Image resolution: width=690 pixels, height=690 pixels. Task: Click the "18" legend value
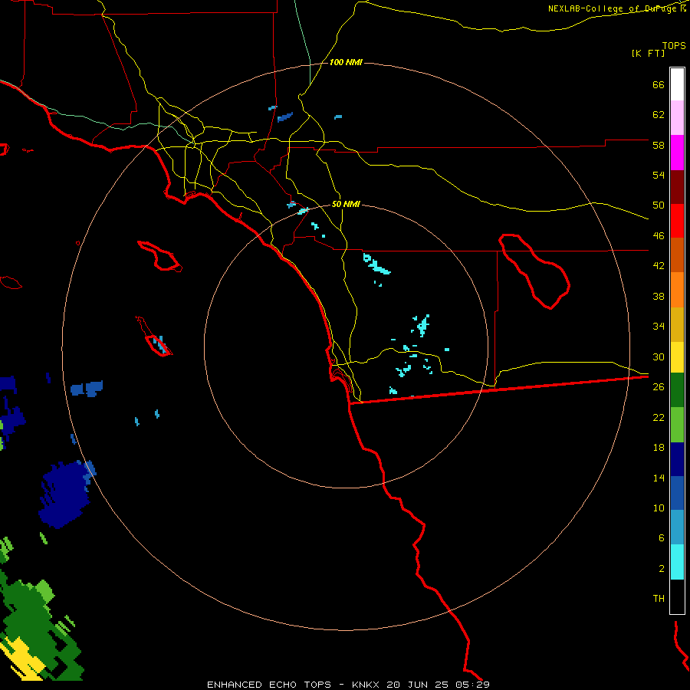659,448
